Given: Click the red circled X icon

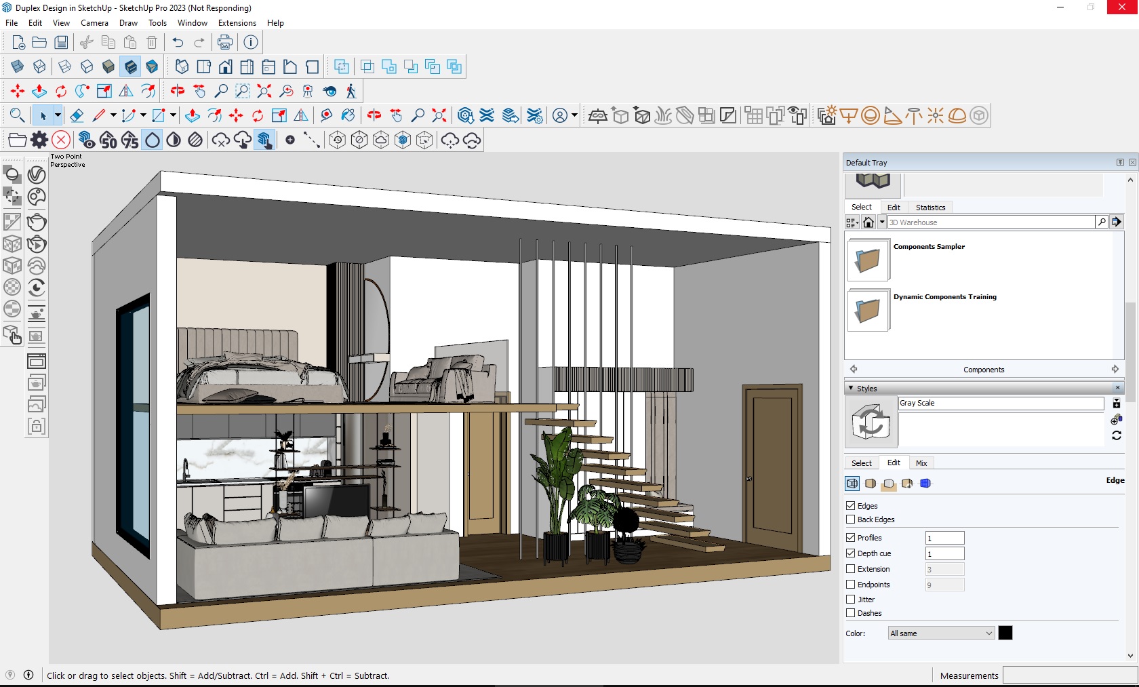Looking at the screenshot, I should coord(61,140).
